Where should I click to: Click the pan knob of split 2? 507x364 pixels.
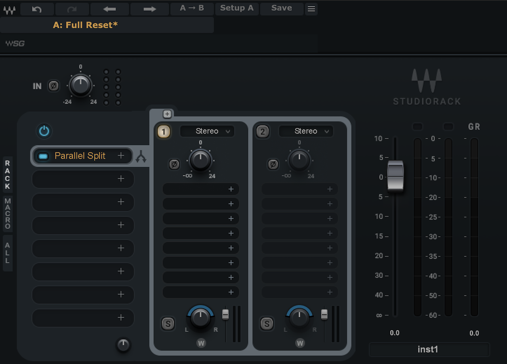pos(300,318)
